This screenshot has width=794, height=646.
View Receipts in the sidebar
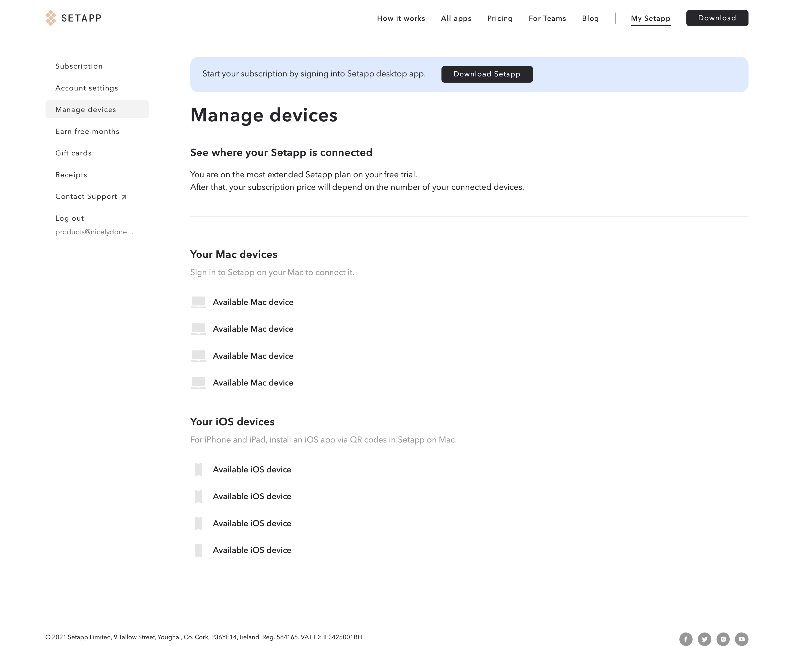click(x=71, y=175)
